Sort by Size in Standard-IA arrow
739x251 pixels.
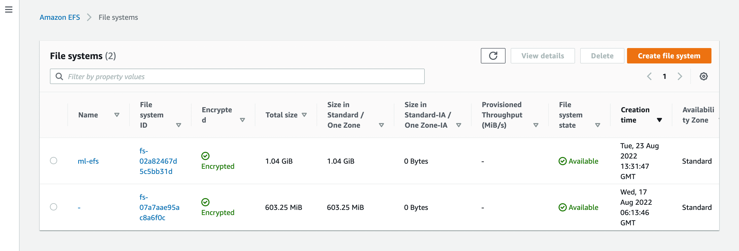pos(458,125)
